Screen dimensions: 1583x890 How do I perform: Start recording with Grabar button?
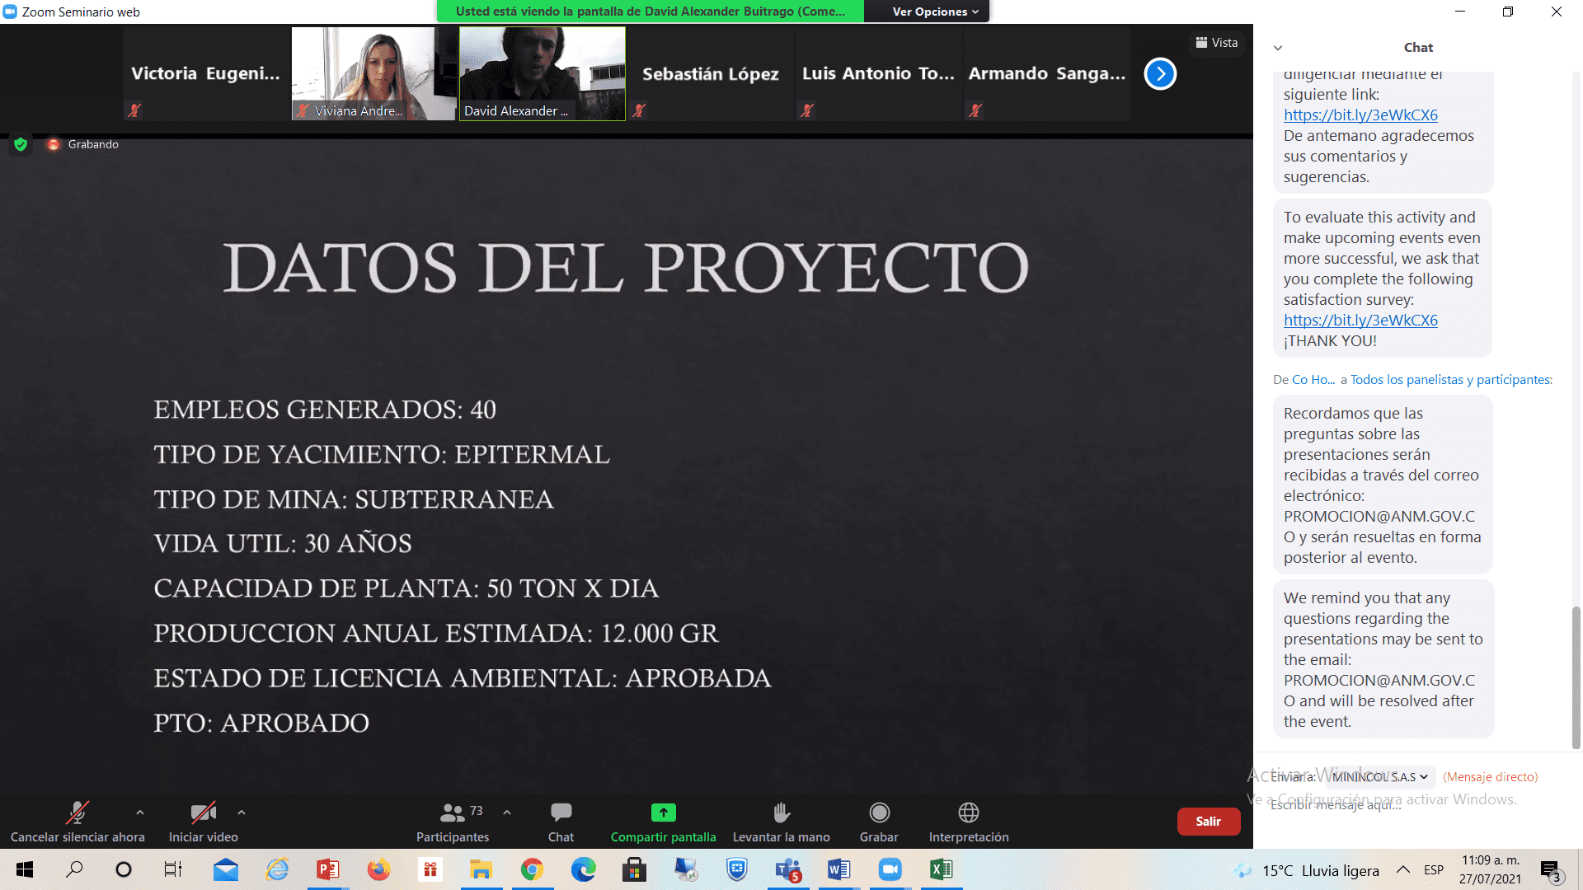(x=879, y=822)
